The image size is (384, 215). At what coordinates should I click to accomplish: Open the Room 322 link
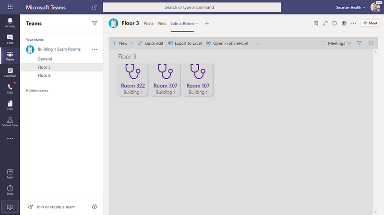[x=133, y=86]
